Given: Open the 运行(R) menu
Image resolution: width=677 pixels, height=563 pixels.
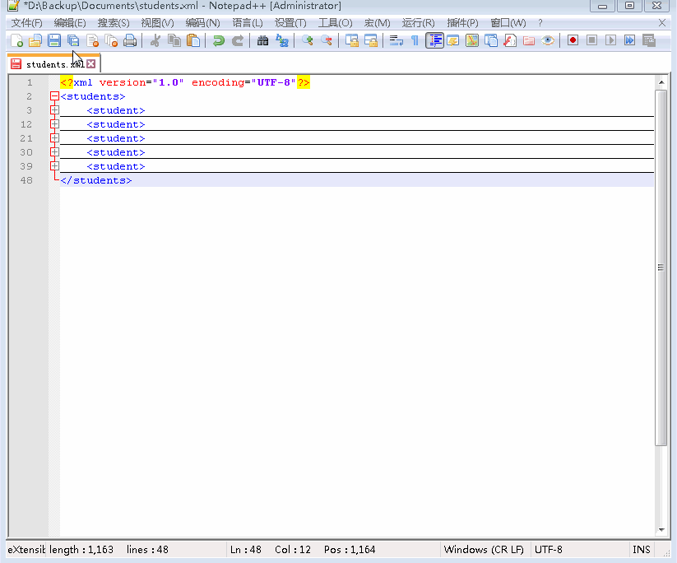Looking at the screenshot, I should point(418,23).
